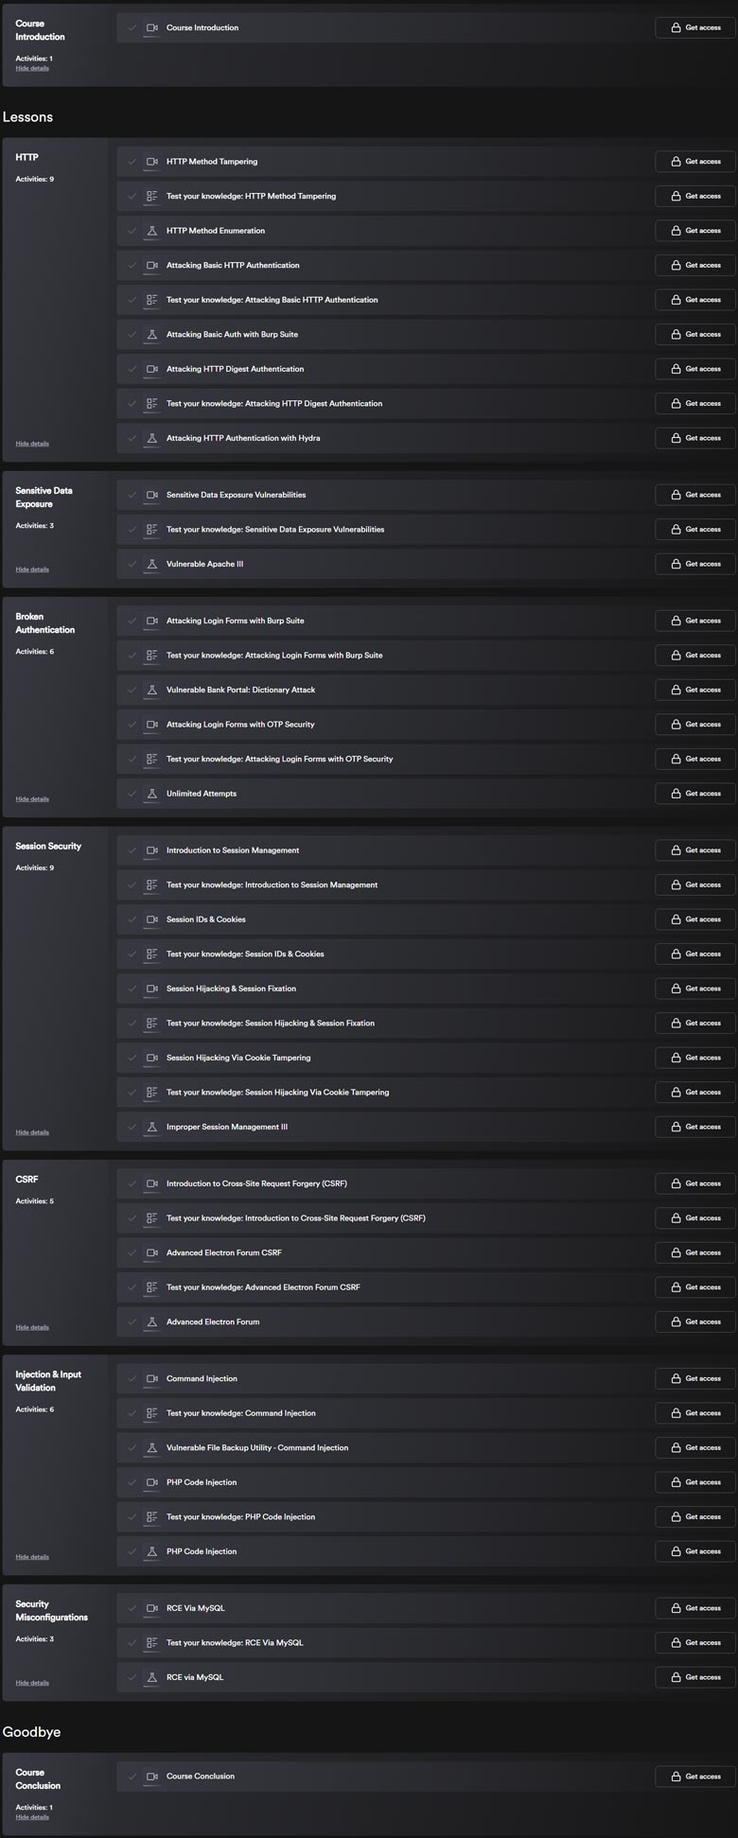
Task: Click video icon beside Sensitive Data Exposure Vulnerabilities
Action: pyautogui.click(x=151, y=495)
